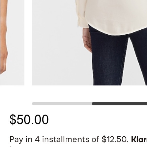Image resolution: width=147 pixels, height=147 pixels.
Task: Click the light gray carousel track
Action: click(62, 104)
